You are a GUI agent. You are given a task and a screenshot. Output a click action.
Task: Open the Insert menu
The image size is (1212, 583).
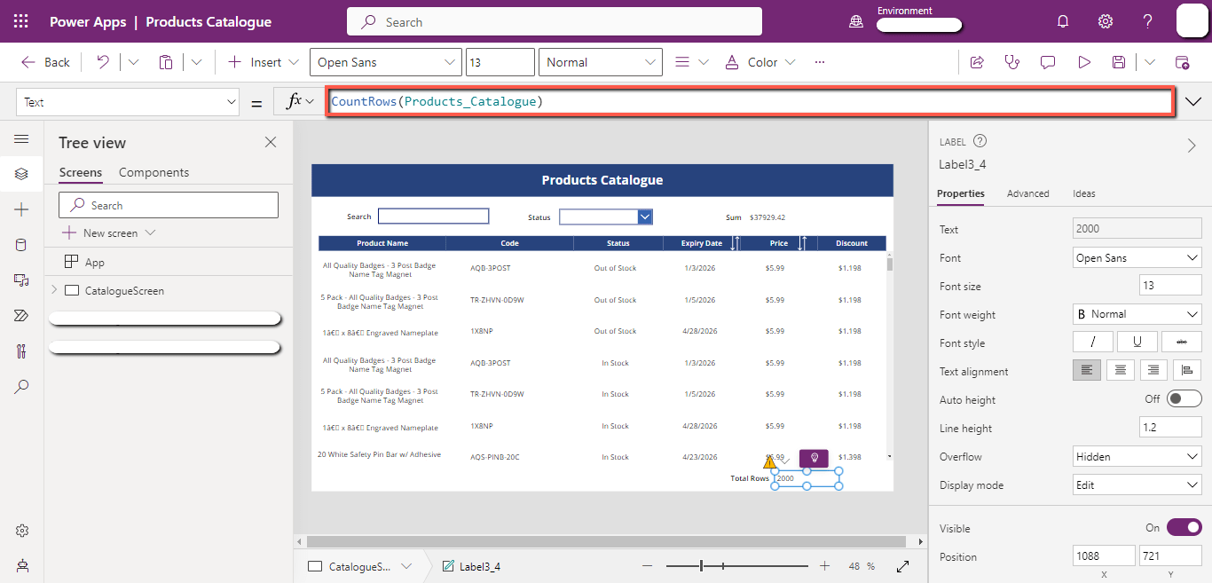tap(264, 62)
